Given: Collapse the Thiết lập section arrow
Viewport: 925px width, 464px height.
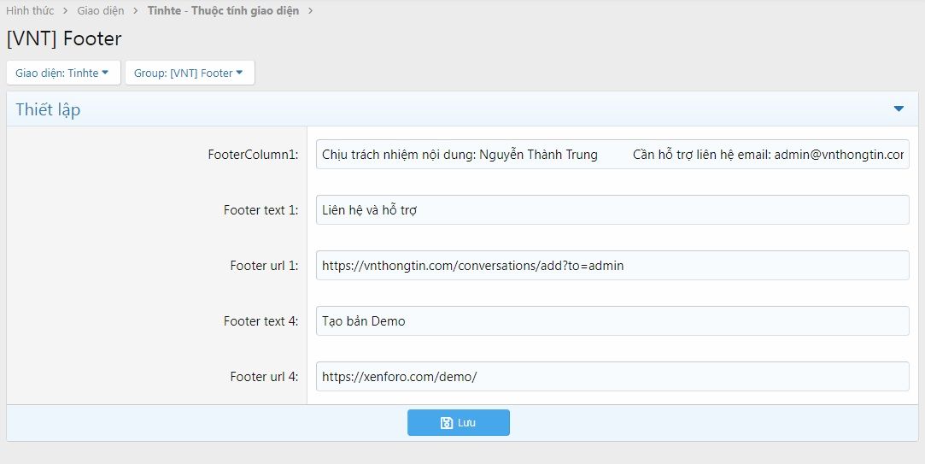Looking at the screenshot, I should [899, 109].
